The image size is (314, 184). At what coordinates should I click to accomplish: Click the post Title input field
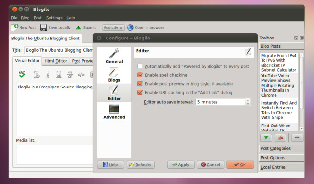pyautogui.click(x=59, y=50)
